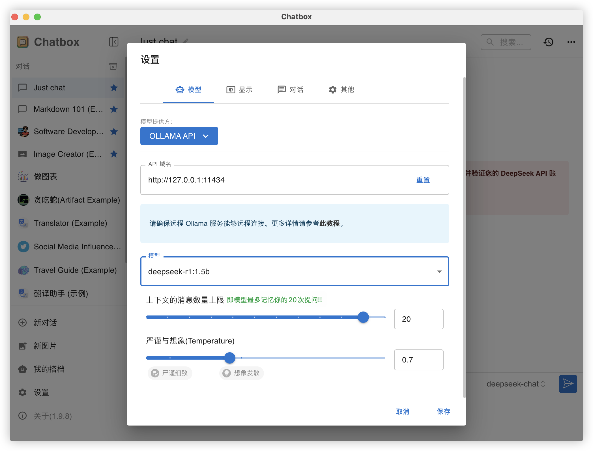Switch to the 显示 display tab

[239, 90]
